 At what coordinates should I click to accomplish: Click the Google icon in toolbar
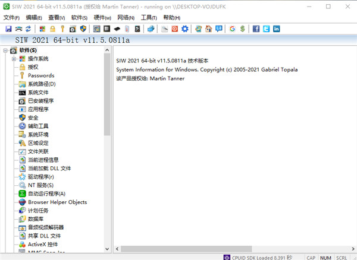pos(232,28)
